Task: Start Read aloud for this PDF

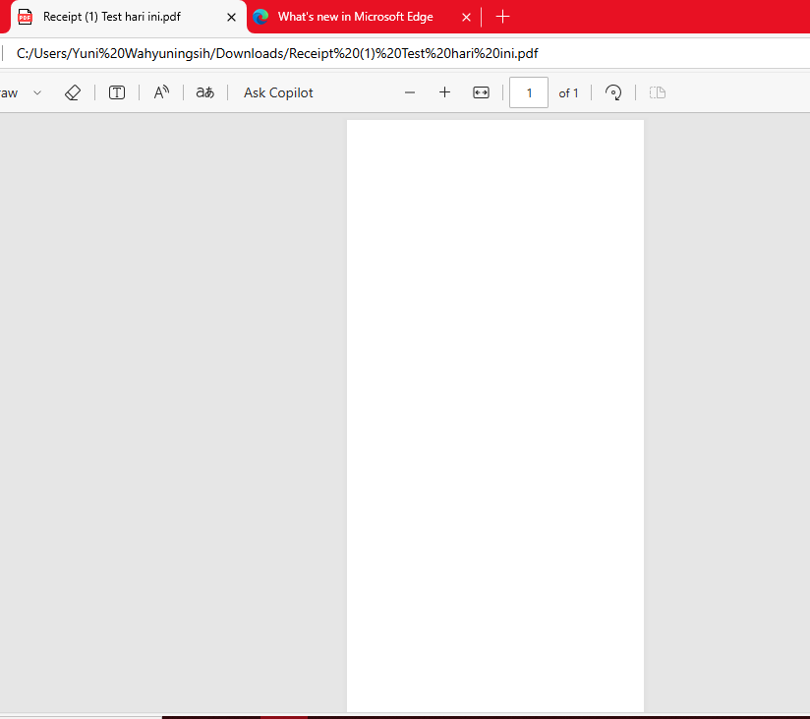Action: [161, 93]
